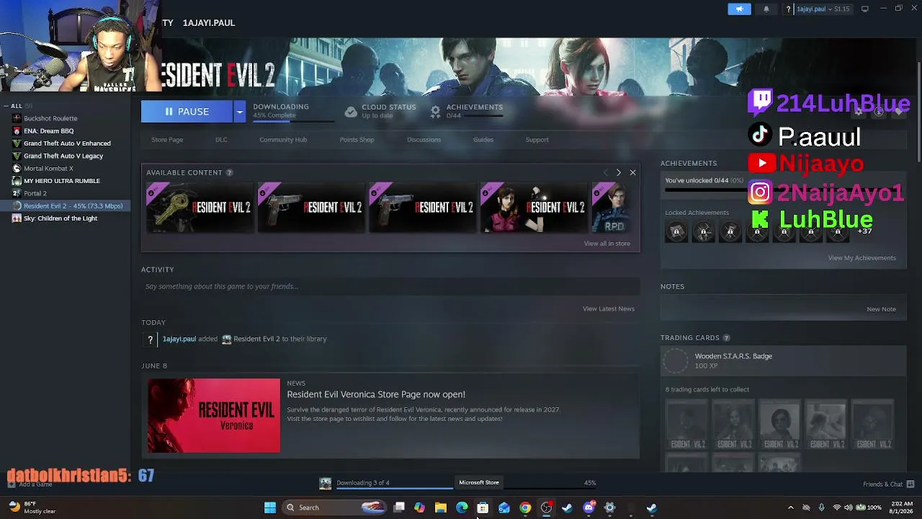Open the Points Shop tab
Viewport: 922px width, 519px height.
point(357,140)
